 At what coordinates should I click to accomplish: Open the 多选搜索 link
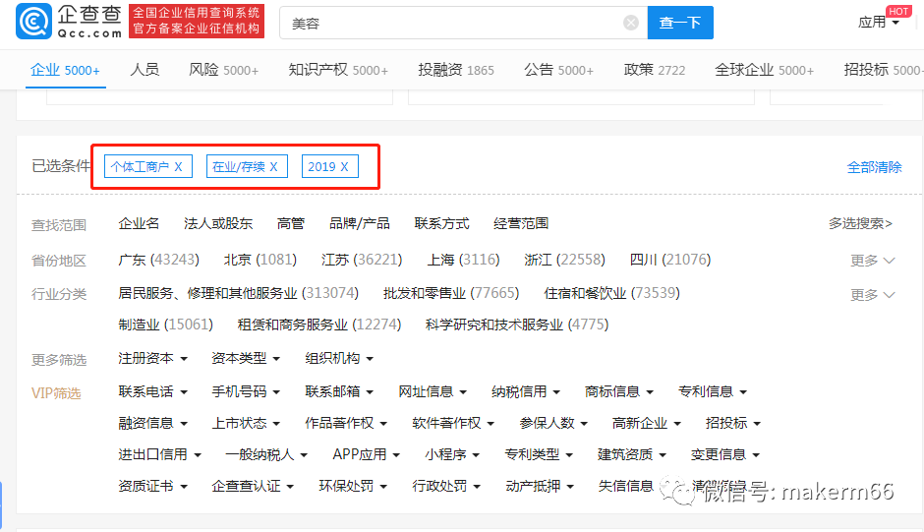click(x=860, y=223)
